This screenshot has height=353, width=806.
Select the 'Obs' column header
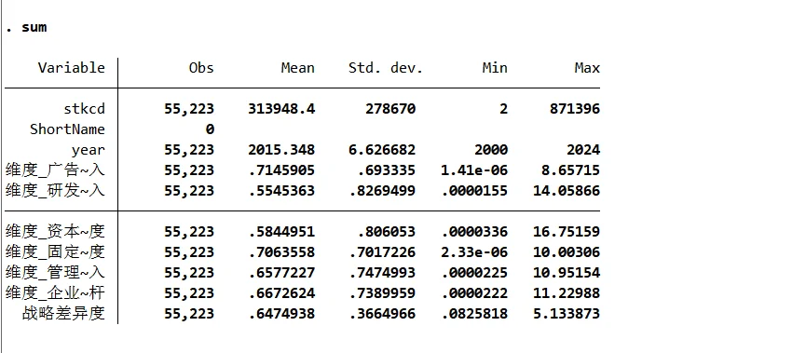(201, 68)
